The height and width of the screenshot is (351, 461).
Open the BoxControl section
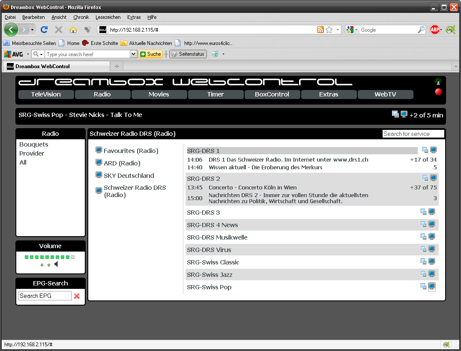272,94
